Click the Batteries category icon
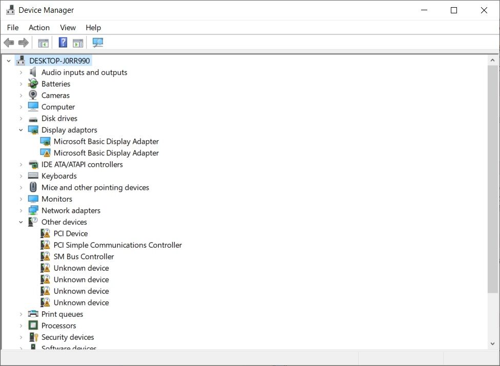Image resolution: width=500 pixels, height=366 pixels. [x=33, y=84]
